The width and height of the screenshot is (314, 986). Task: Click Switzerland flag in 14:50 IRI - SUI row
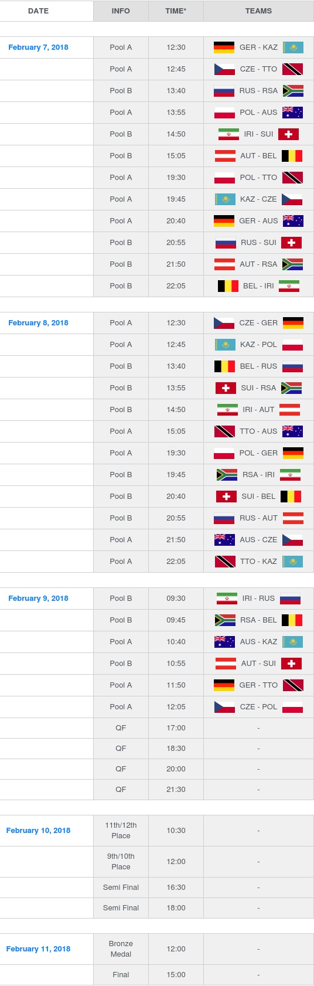288,134
